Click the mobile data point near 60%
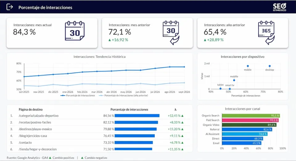Screen dimensions: 296x161 click(x=248, y=66)
